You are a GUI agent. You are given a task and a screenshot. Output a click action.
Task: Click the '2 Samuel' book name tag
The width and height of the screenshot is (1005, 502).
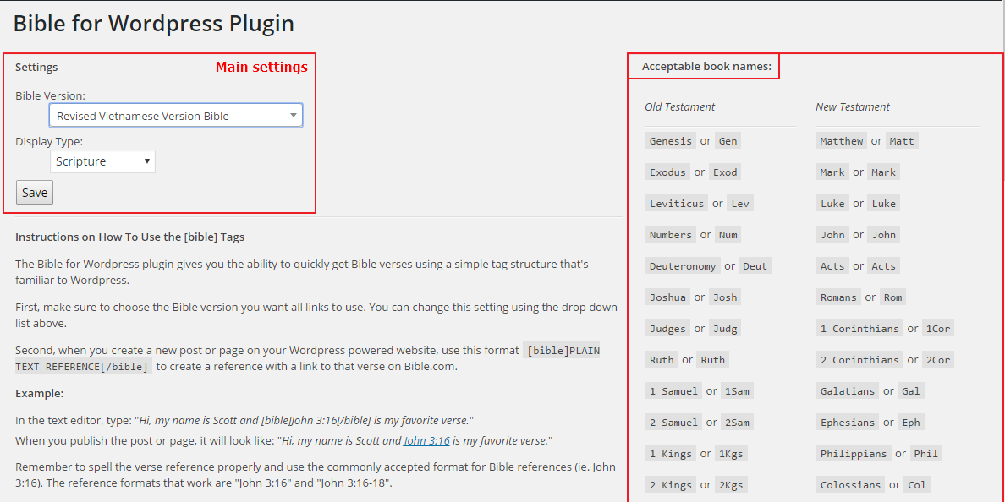coord(673,423)
